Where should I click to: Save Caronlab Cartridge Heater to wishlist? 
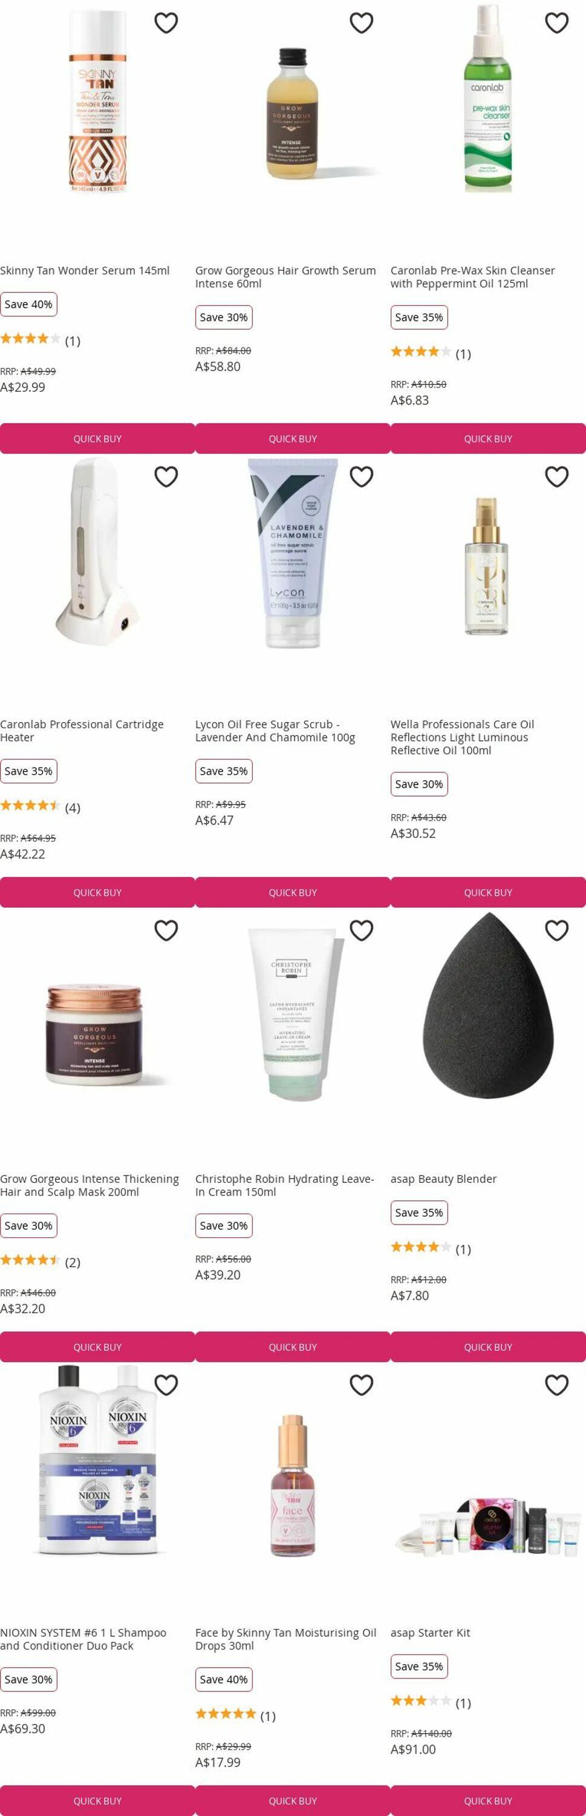166,477
